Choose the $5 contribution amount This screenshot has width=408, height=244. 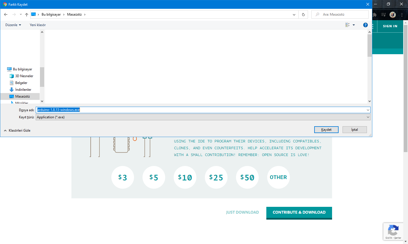154,177
